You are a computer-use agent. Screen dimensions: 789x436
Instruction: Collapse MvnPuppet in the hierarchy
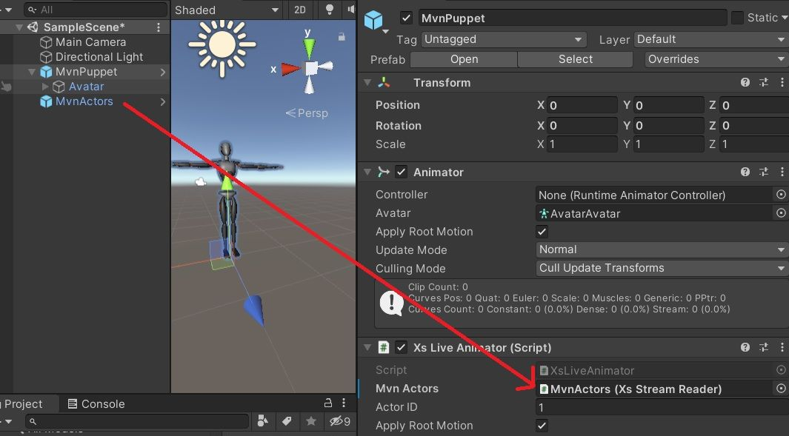(32, 72)
